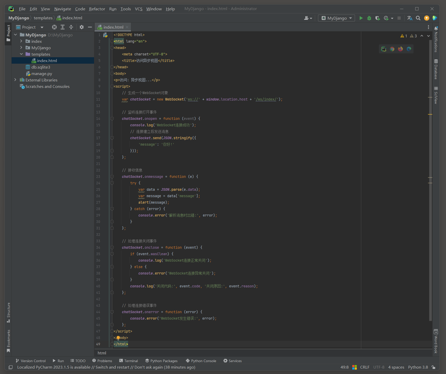Open the File menu
Viewport: 446px width, 374px height.
(x=22, y=9)
